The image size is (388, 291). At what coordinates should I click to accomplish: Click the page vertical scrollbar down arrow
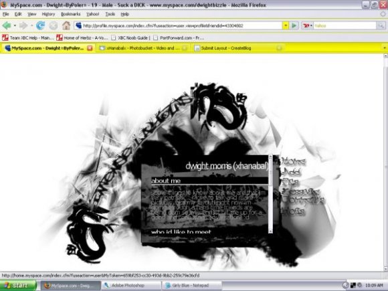pos(385,268)
